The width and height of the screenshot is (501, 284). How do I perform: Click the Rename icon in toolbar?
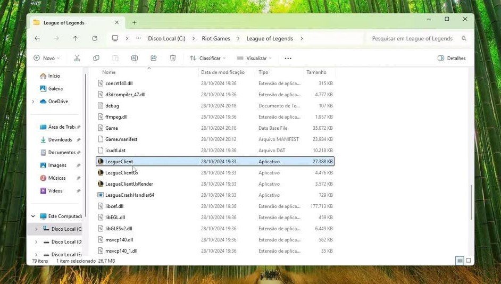point(135,58)
